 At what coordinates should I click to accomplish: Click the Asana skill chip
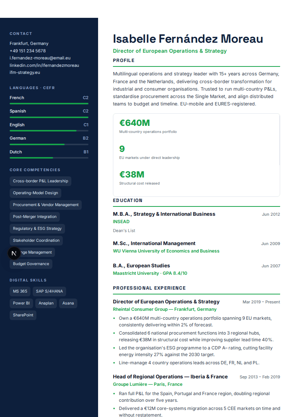68,303
